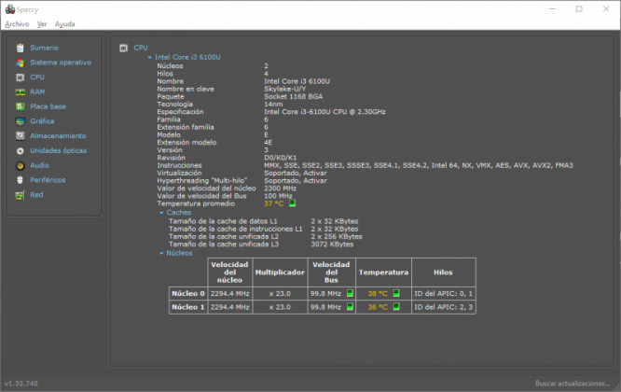Click the Placa base motherboard icon
The width and height of the screenshot is (621, 392).
coord(21,106)
